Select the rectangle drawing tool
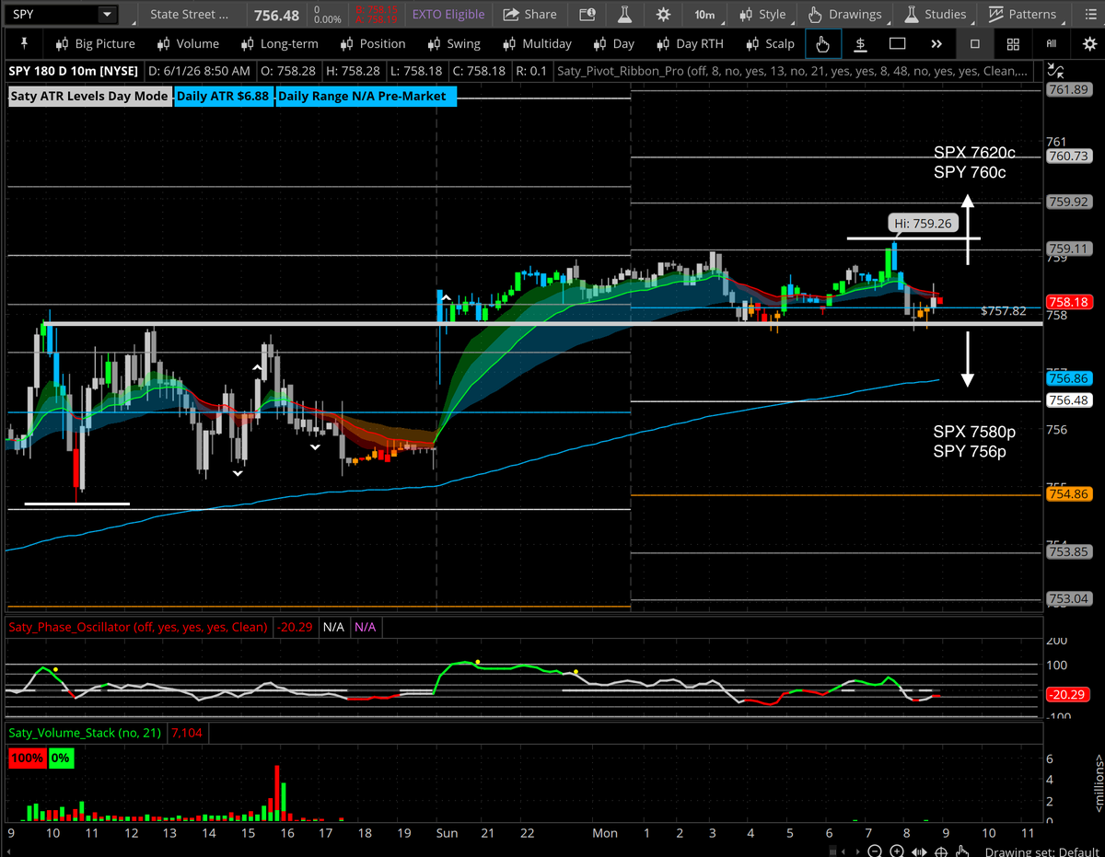The height and width of the screenshot is (857, 1105). click(898, 43)
